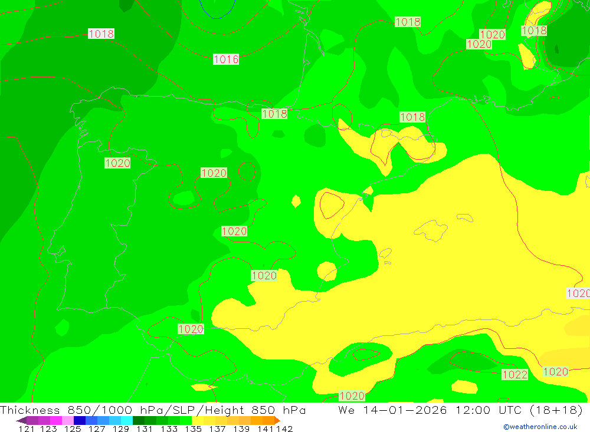This screenshot has width=590, height=432.
Task: Select the darkest green legend swatch
Action: 139,420
